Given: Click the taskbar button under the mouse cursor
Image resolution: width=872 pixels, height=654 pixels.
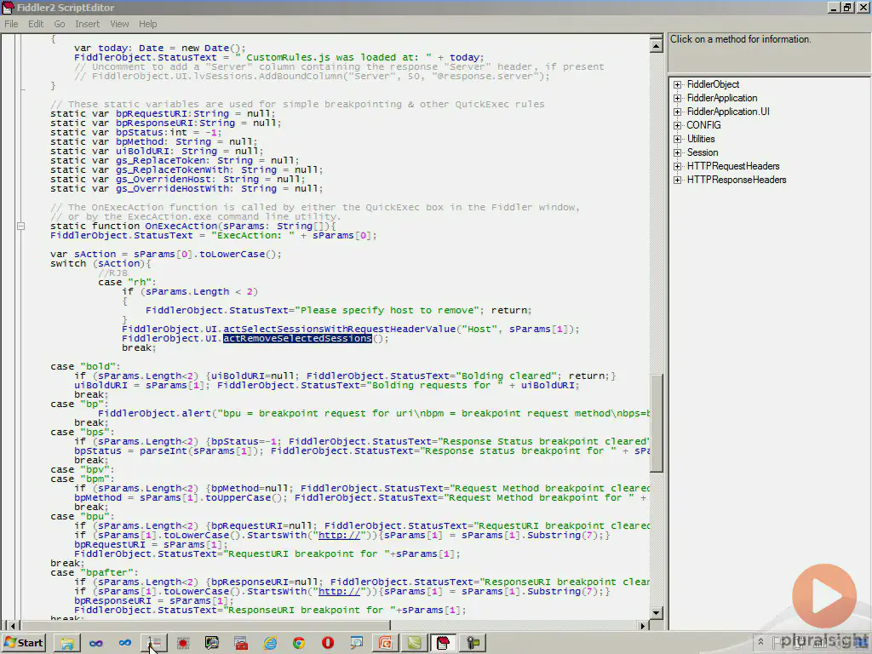Looking at the screenshot, I should click(x=154, y=643).
